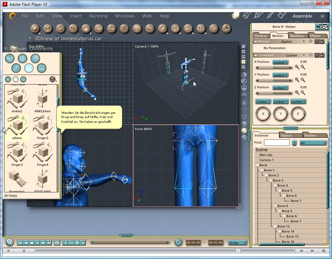The height and width of the screenshot is (259, 332).
Task: Select the camera insert tool icon
Action: [x=188, y=29]
